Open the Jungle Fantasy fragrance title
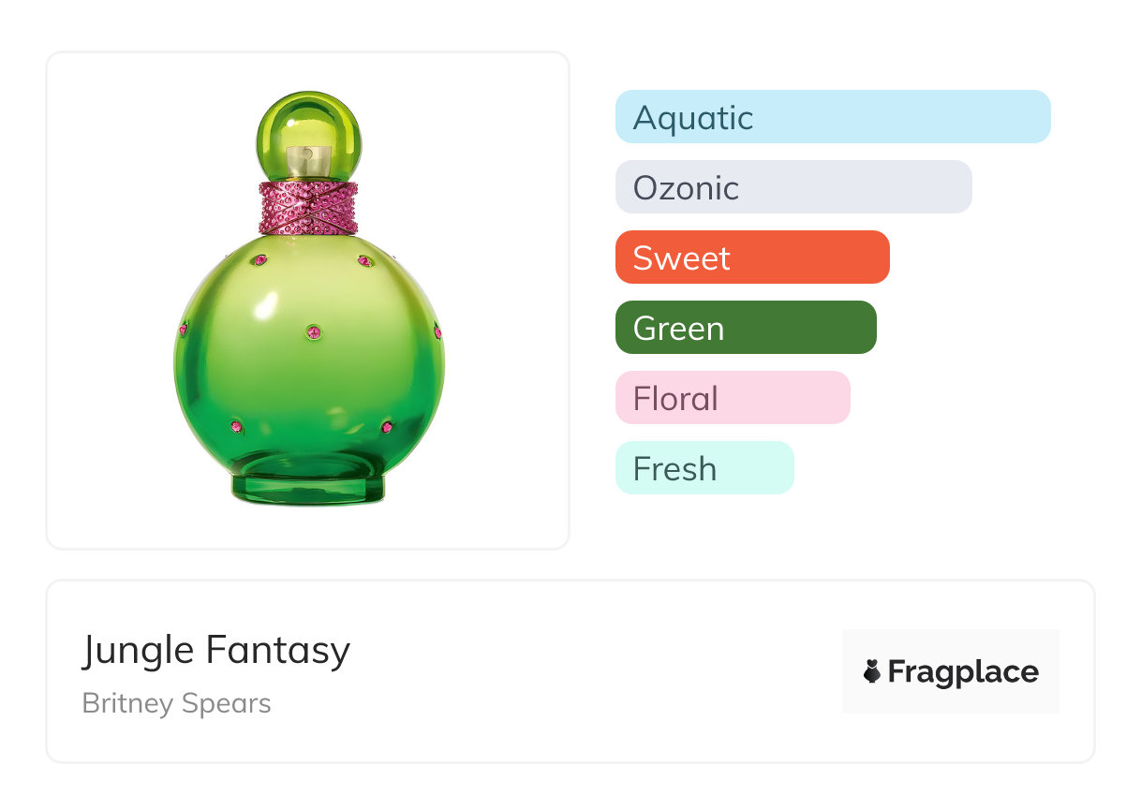Screen dimensions: 1141x809 coord(216,650)
